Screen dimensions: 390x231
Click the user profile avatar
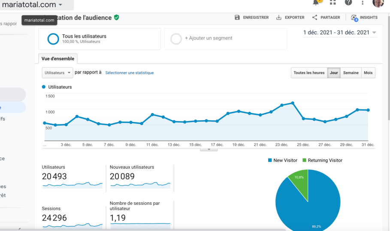click(378, 3)
